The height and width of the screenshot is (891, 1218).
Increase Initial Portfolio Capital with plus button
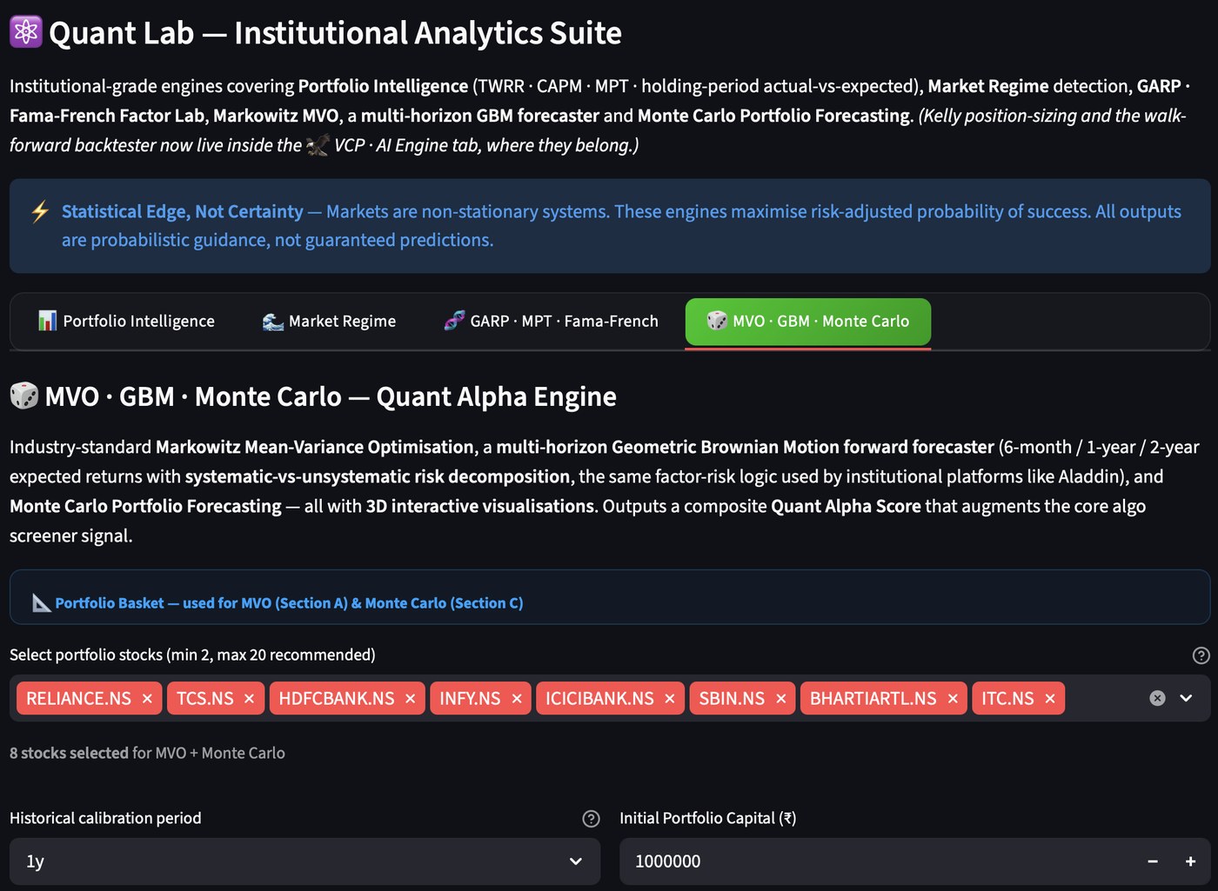click(x=1190, y=861)
